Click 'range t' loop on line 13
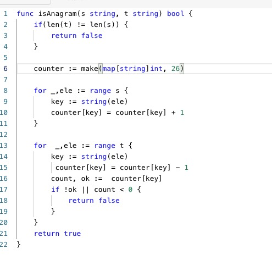This screenshot has width=272, height=265. click(109, 146)
